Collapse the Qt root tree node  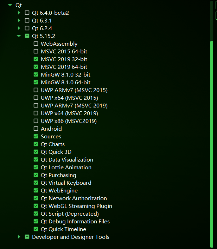[x=10, y=5]
